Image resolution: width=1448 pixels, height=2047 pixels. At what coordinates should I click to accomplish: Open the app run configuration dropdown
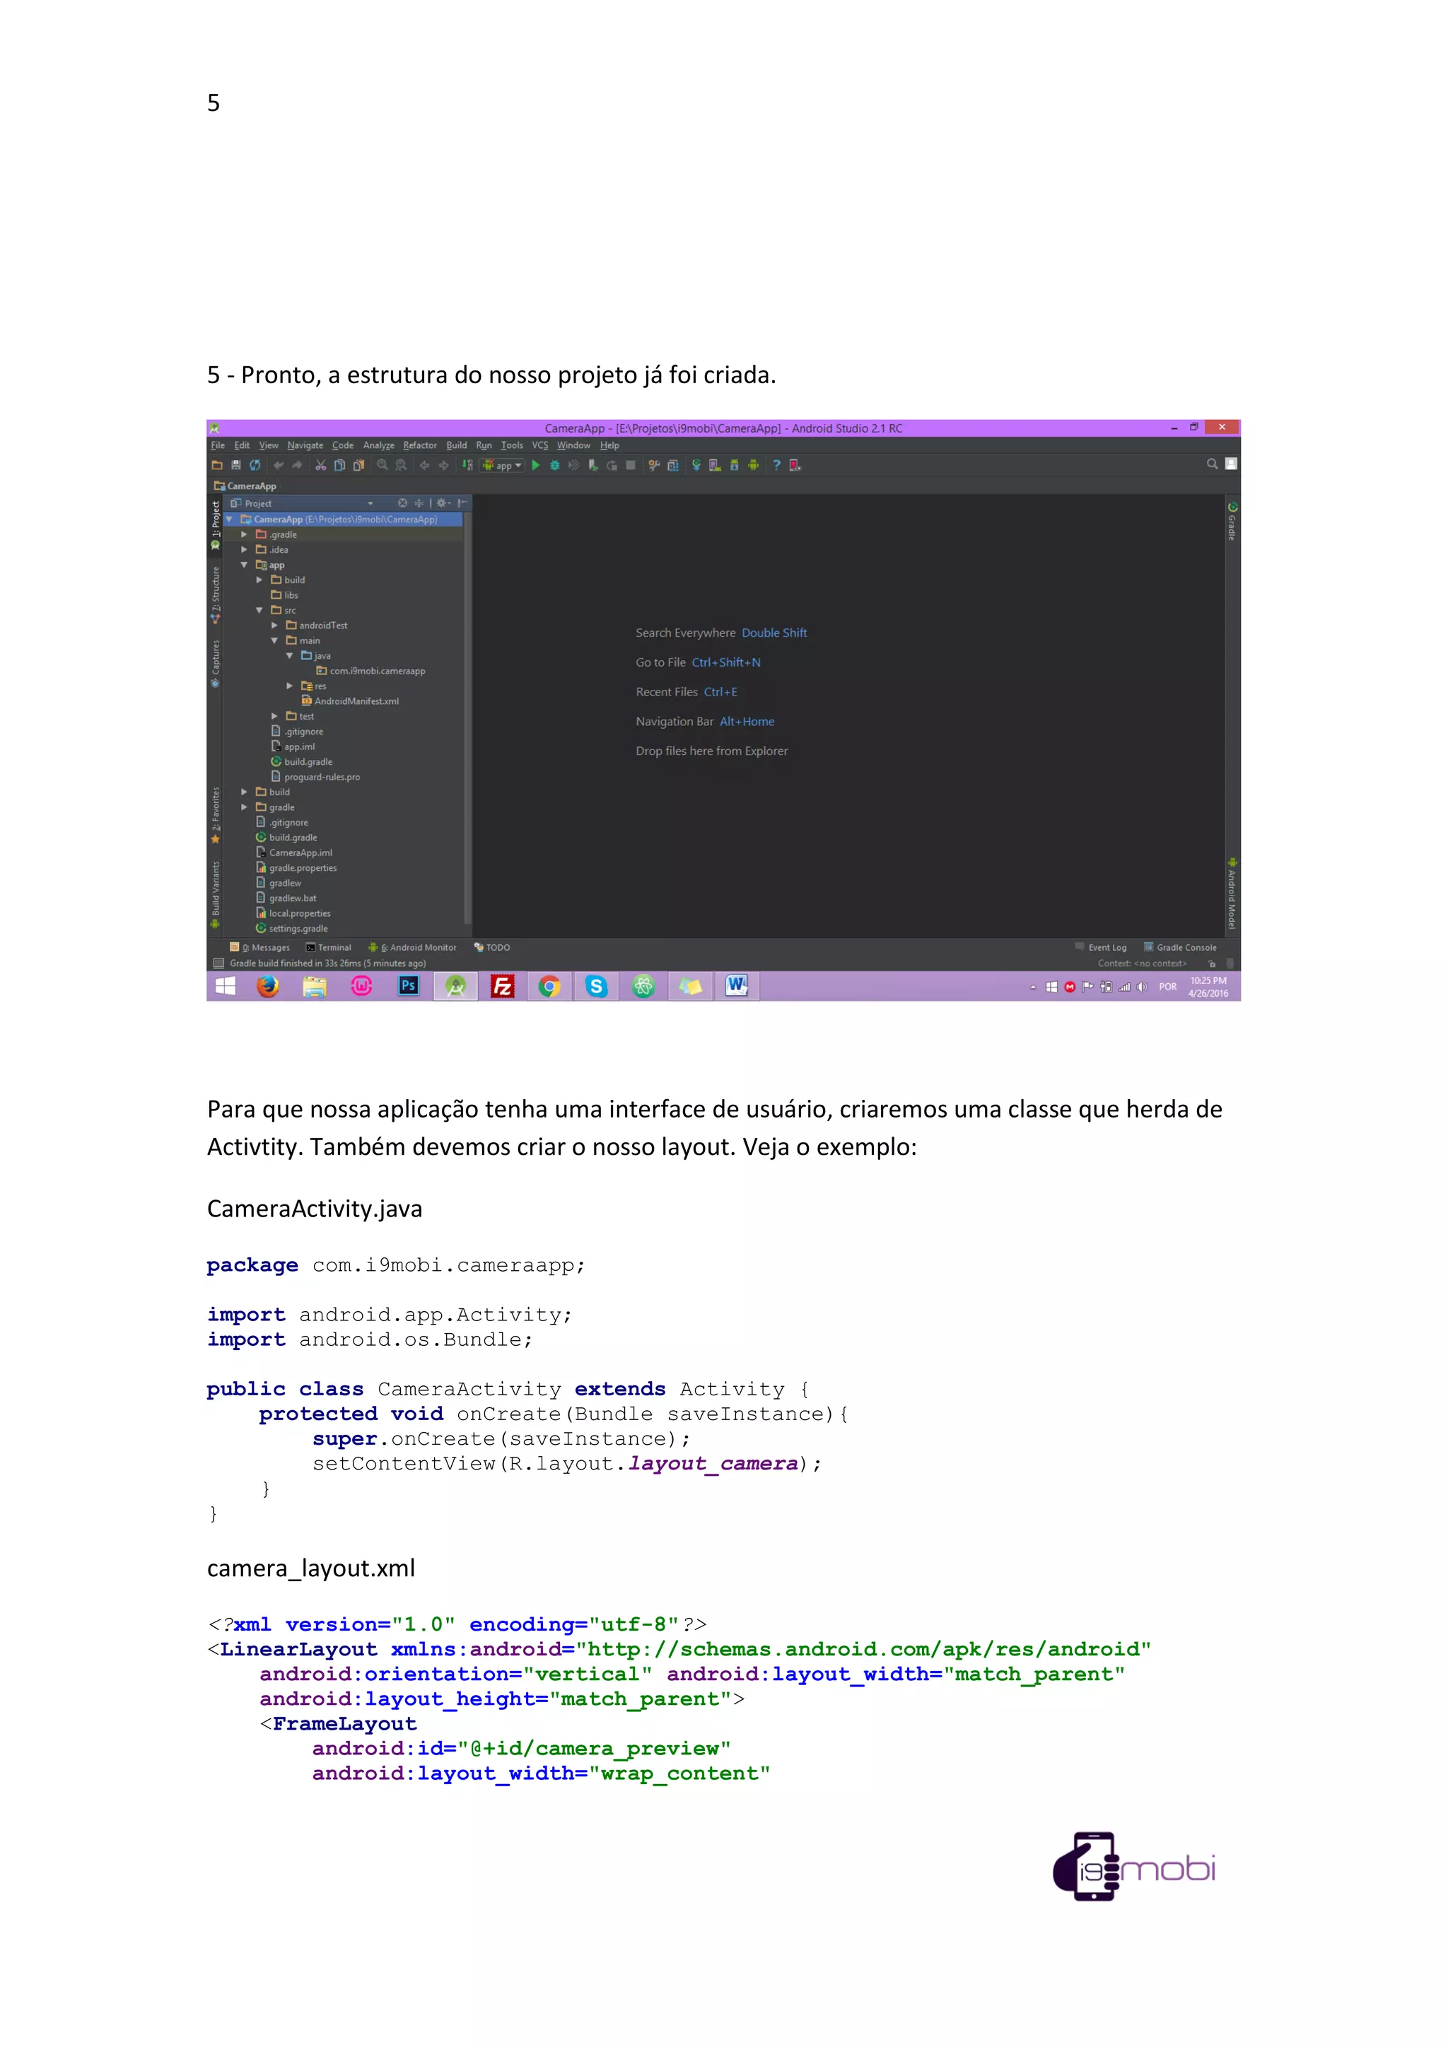tap(502, 464)
